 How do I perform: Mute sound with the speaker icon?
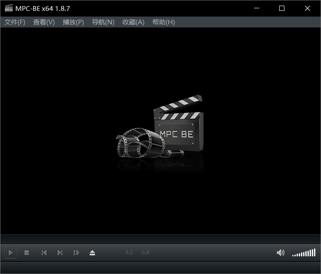(280, 253)
